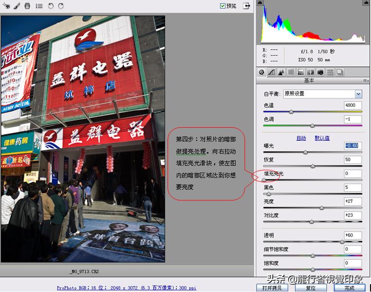Select the Red Eye Removal tool
The image size is (371, 292).
(6, 6)
